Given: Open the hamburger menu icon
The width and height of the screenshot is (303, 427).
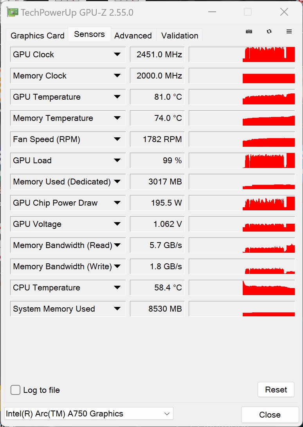Looking at the screenshot, I should coord(289,31).
